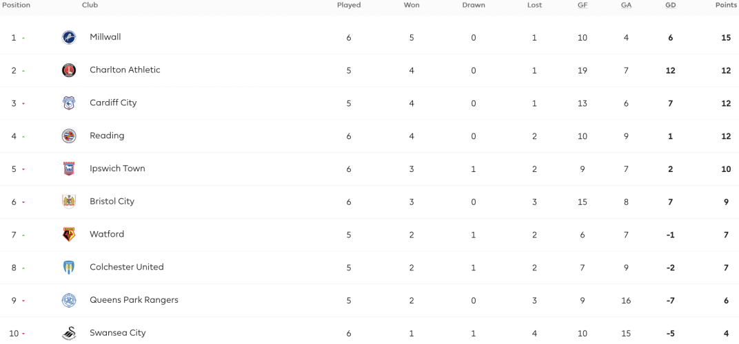
Task: Select the Reading club badge
Action: click(x=69, y=136)
